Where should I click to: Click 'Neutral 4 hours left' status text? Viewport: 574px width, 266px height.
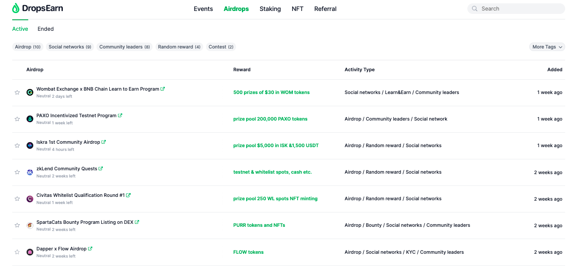point(55,150)
